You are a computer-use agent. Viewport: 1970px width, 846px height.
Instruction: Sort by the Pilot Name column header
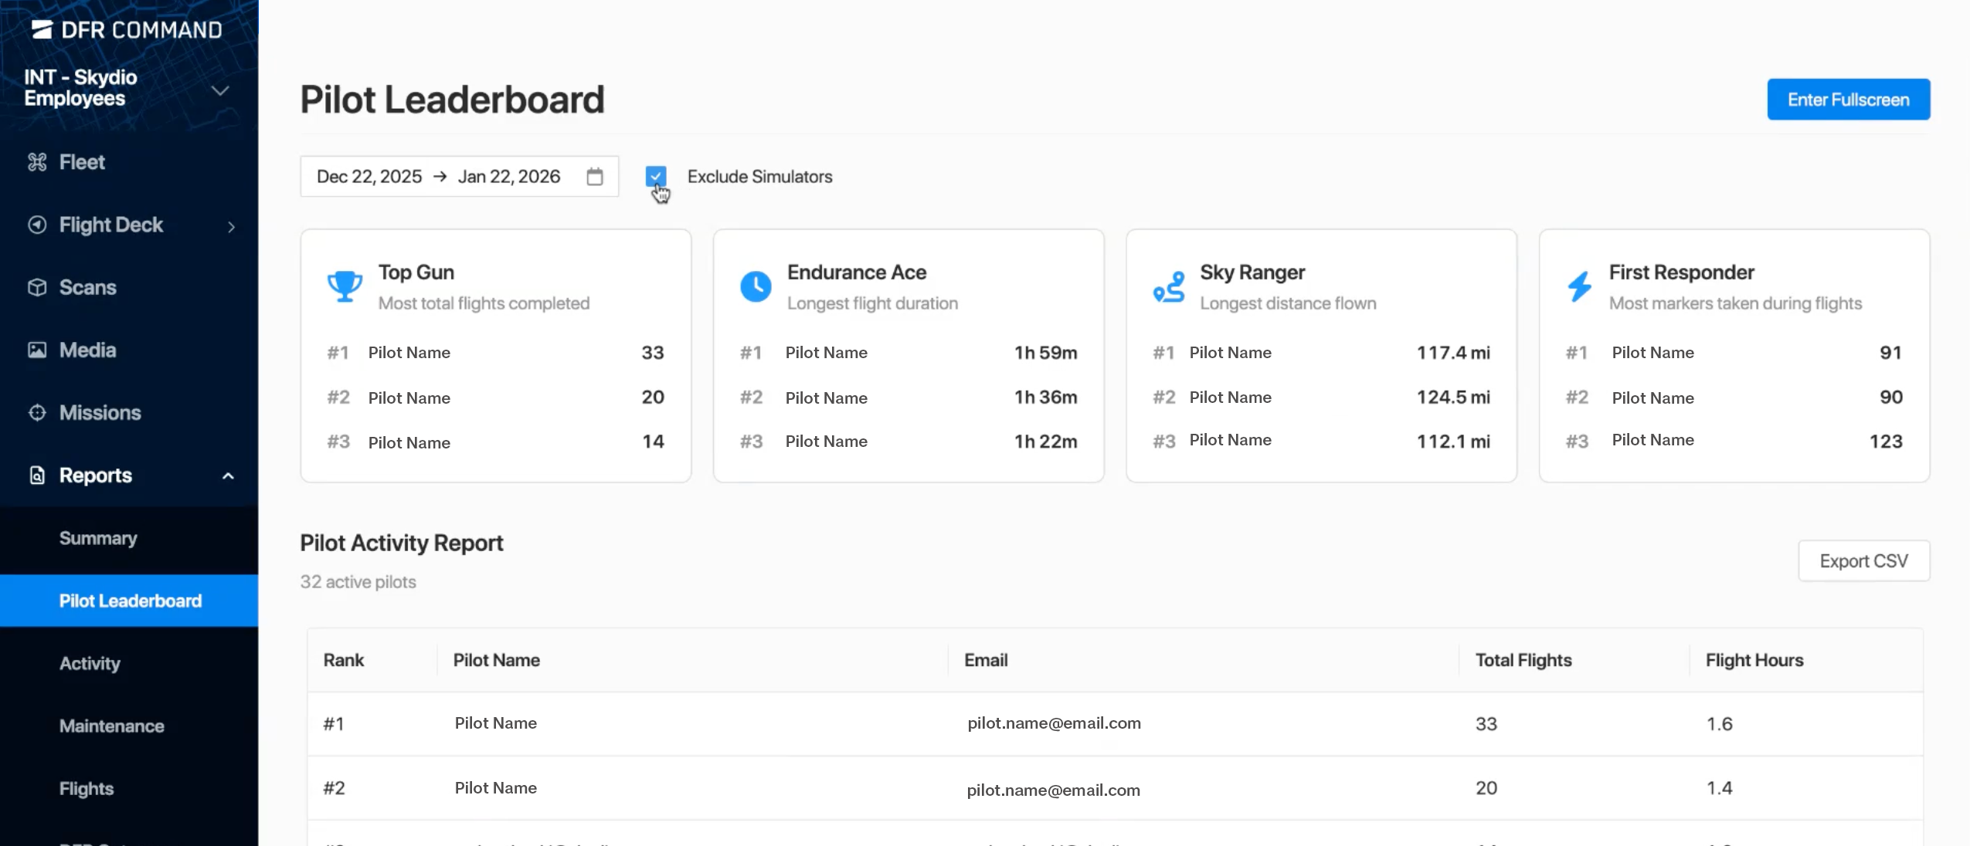(x=497, y=660)
